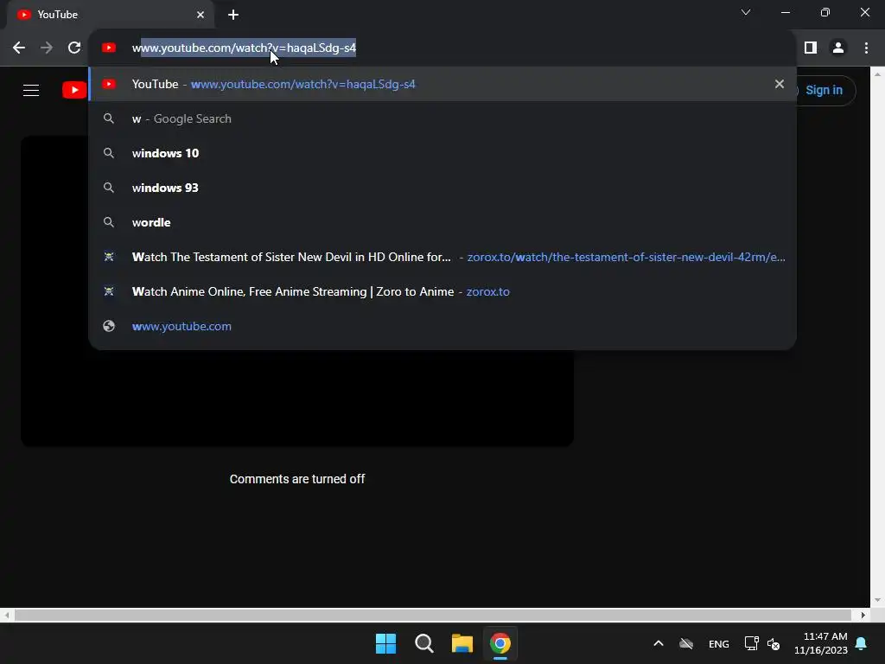Screen dimensions: 885x664
Task: Choose 'w - Google Search' suggestion
Action: [442, 118]
